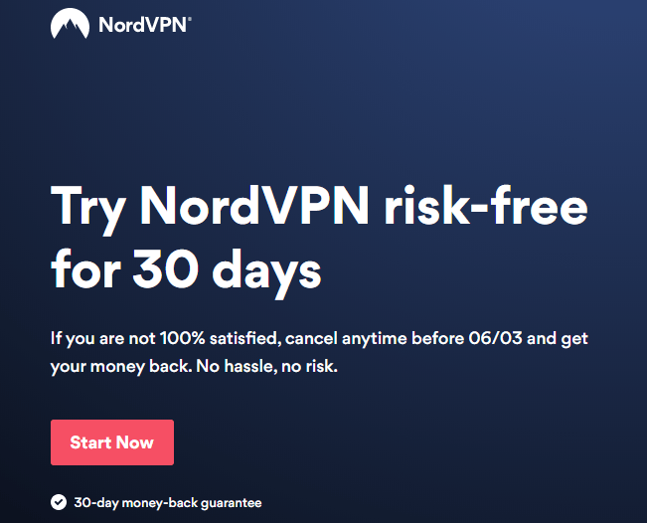Click the round checkmark icon beside the guarantee
The image size is (647, 523).
[59, 502]
